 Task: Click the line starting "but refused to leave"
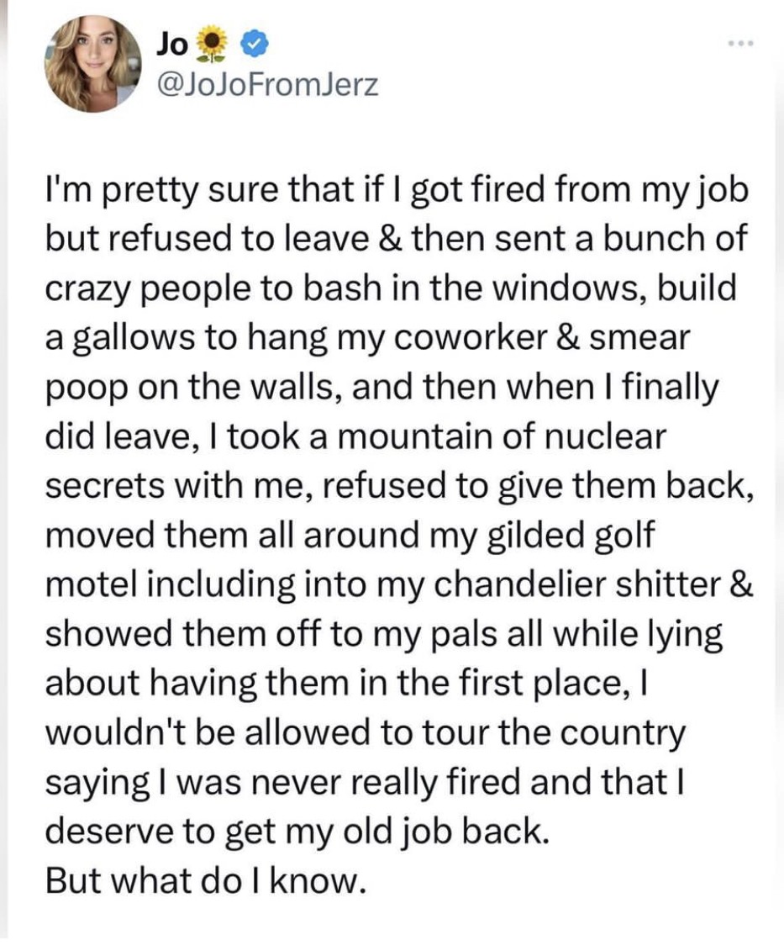tap(396, 238)
